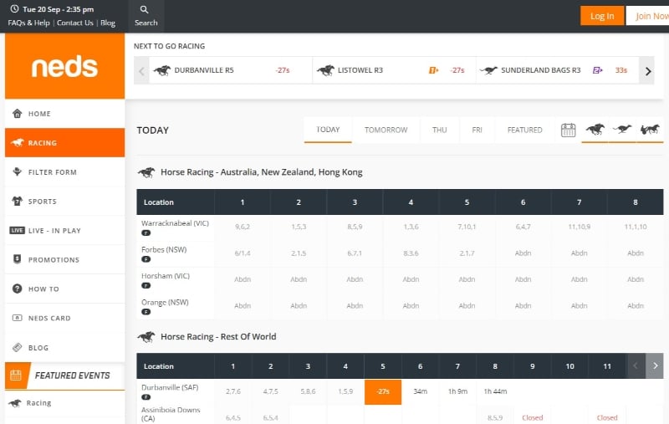Toggle the harness racing filter icon
Image resolution: width=669 pixels, height=424 pixels.
tap(650, 129)
